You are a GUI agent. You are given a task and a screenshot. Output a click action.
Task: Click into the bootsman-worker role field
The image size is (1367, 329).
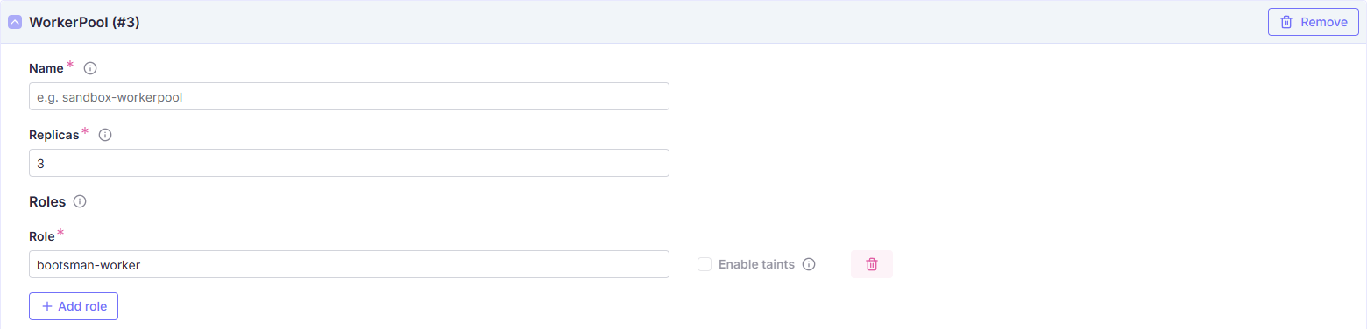coord(349,264)
